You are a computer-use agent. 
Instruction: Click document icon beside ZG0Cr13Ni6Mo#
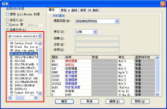click(x=11, y=85)
